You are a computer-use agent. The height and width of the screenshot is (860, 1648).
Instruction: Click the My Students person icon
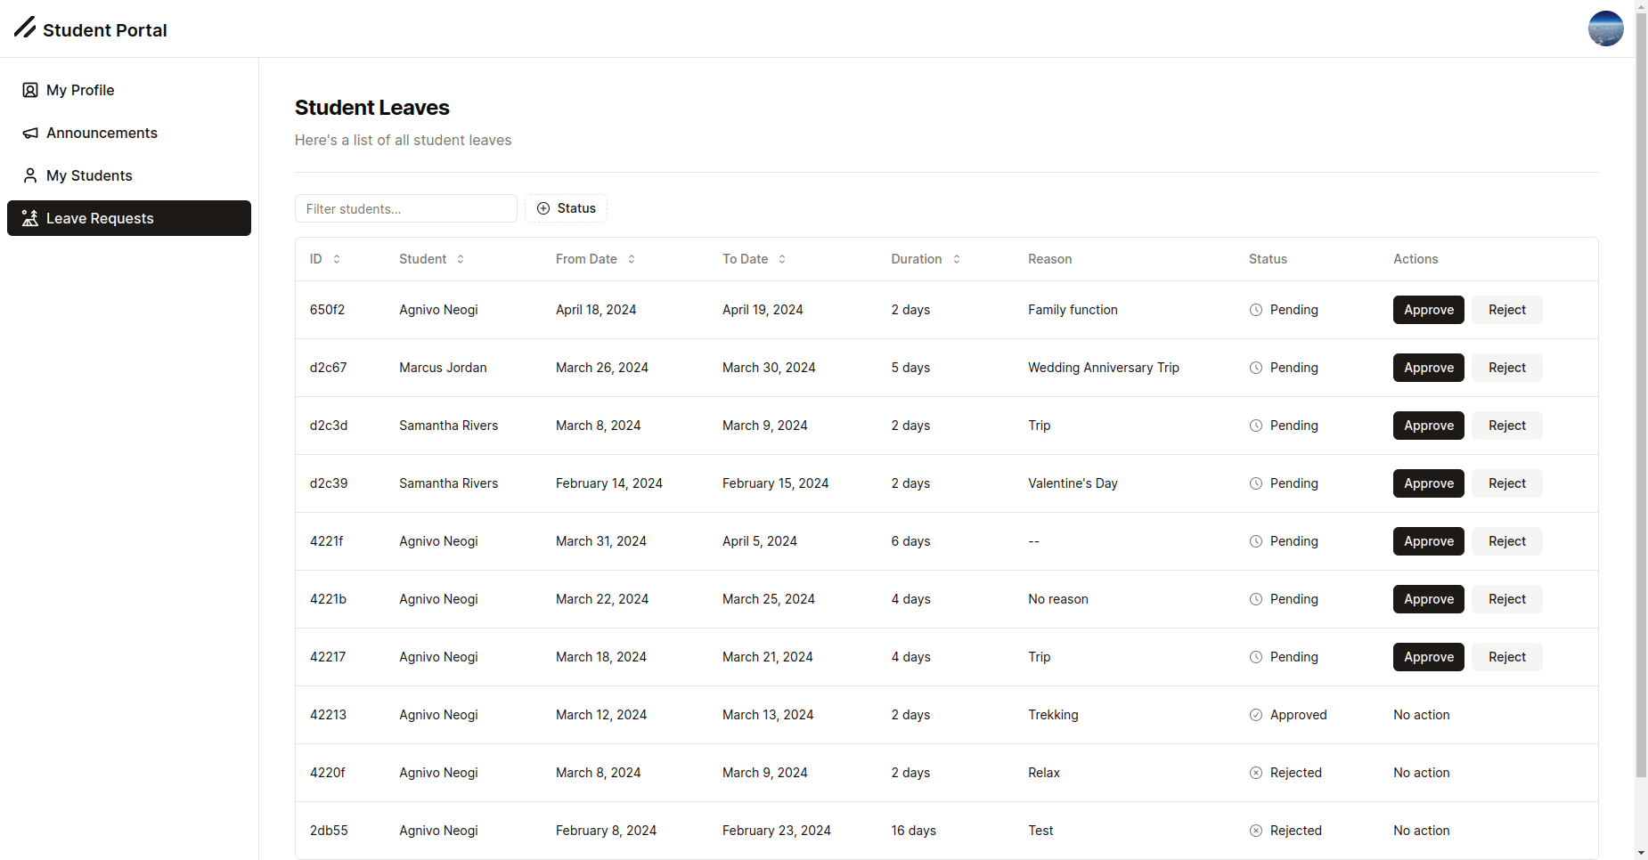point(30,175)
